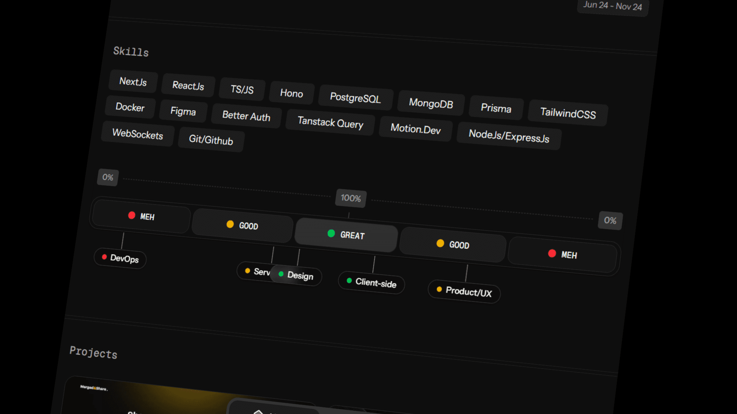Click the red dot beside DevOps
This screenshot has width=737, height=414.
104,257
